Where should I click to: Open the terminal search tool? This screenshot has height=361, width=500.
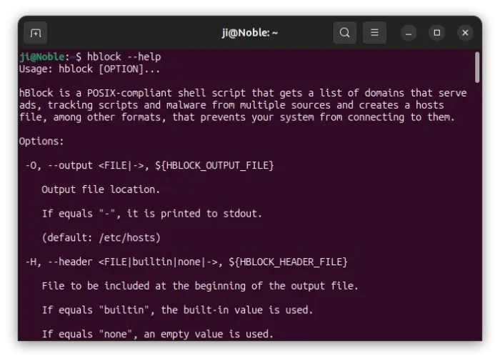coord(344,33)
